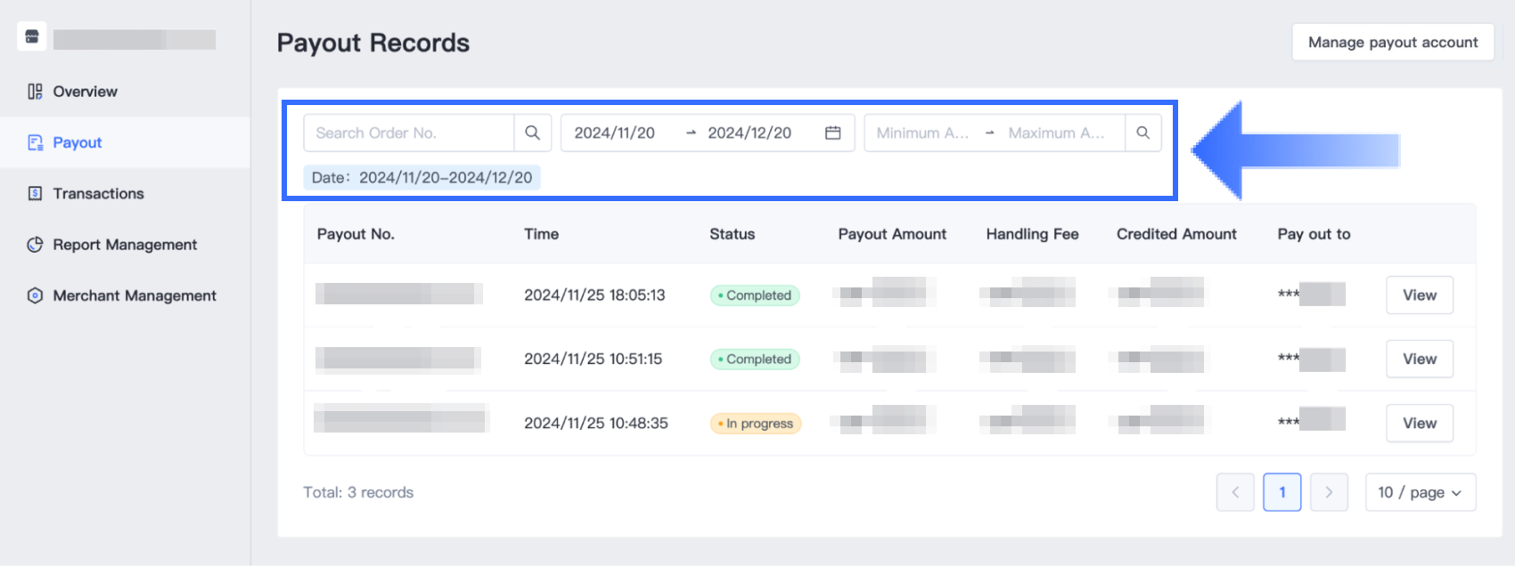Click the amount range search icon
Image resolution: width=1515 pixels, height=566 pixels.
click(x=1142, y=133)
